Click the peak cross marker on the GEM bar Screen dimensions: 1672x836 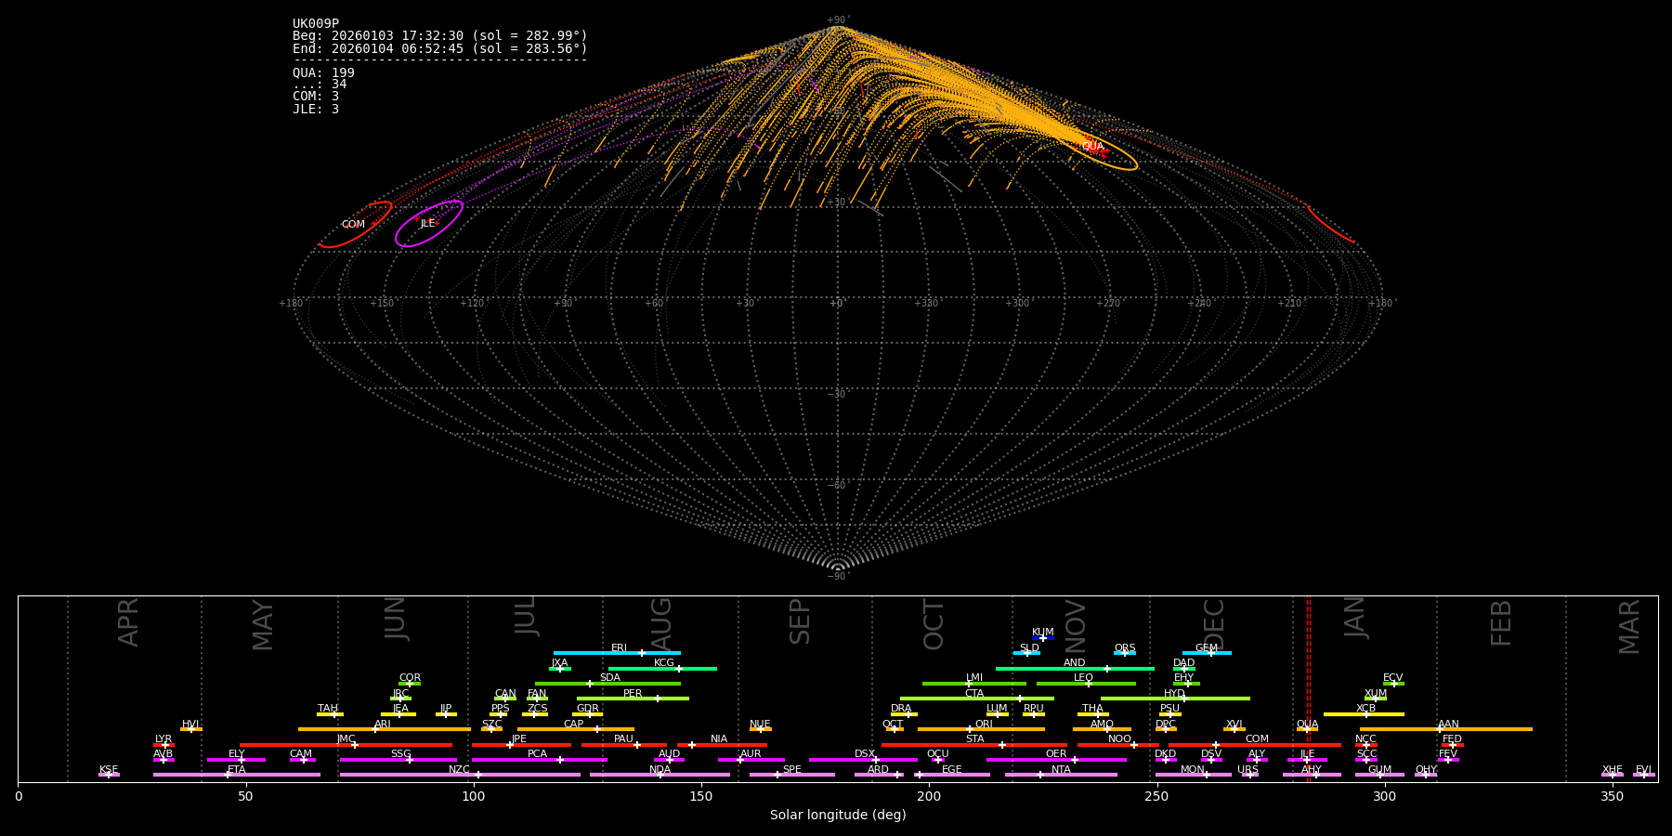[x=1210, y=653]
